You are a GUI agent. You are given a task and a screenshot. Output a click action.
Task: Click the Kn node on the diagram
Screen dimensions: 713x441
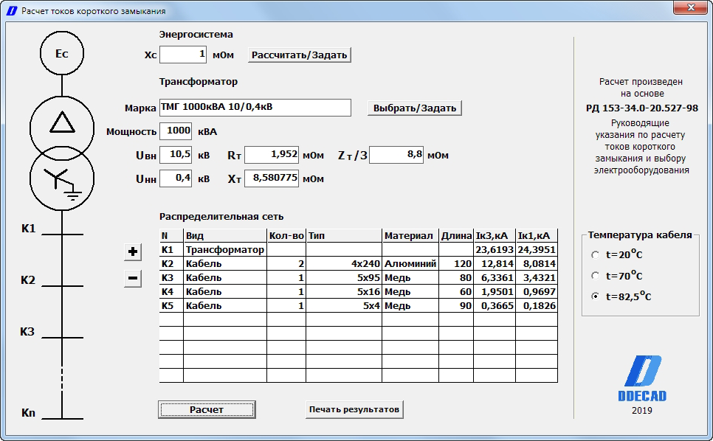tap(62, 418)
